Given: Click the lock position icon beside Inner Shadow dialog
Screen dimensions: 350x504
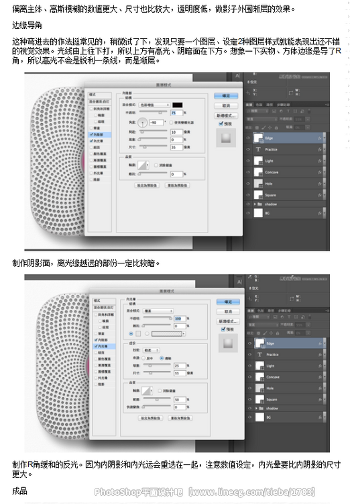Looking at the screenshot, I should [x=270, y=128].
